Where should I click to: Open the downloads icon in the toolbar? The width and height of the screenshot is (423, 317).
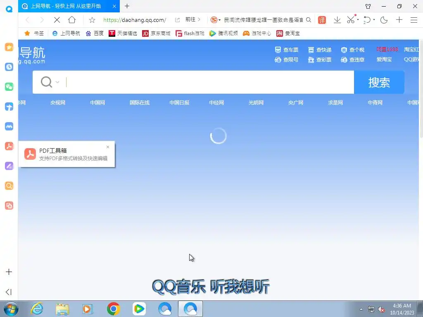[x=337, y=20]
